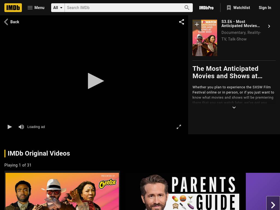Open the Menu hamburger button
This screenshot has height=210, width=280.
(36, 8)
